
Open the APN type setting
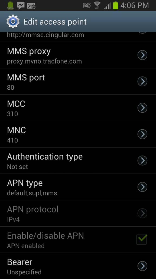[x=78, y=187]
